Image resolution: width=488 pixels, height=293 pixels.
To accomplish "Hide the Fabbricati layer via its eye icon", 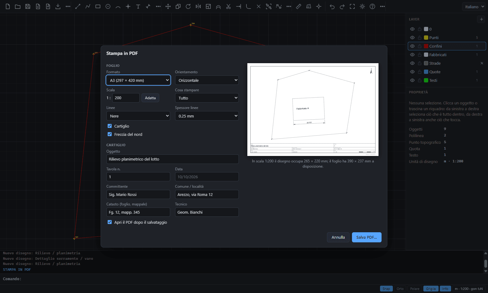I will pyautogui.click(x=412, y=55).
